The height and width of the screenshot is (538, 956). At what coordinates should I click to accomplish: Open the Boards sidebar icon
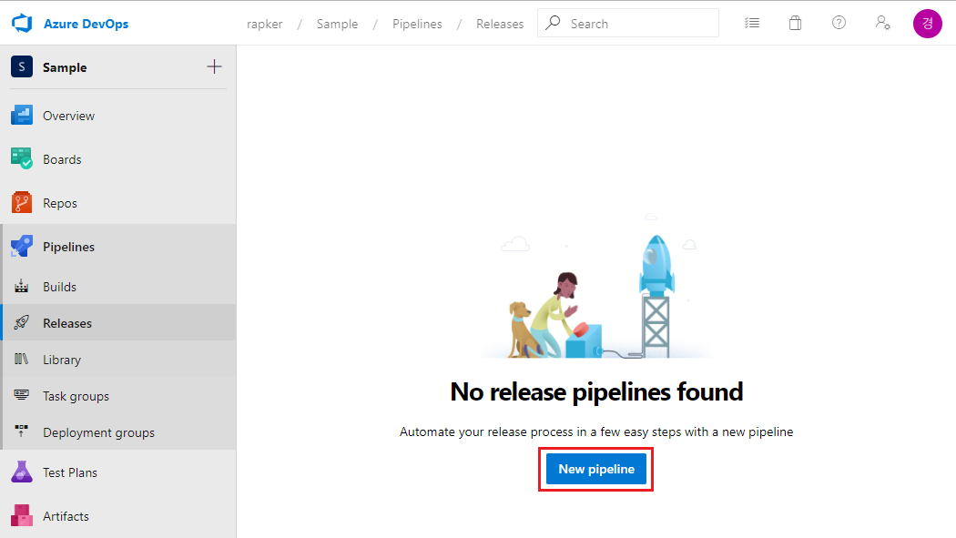point(22,158)
